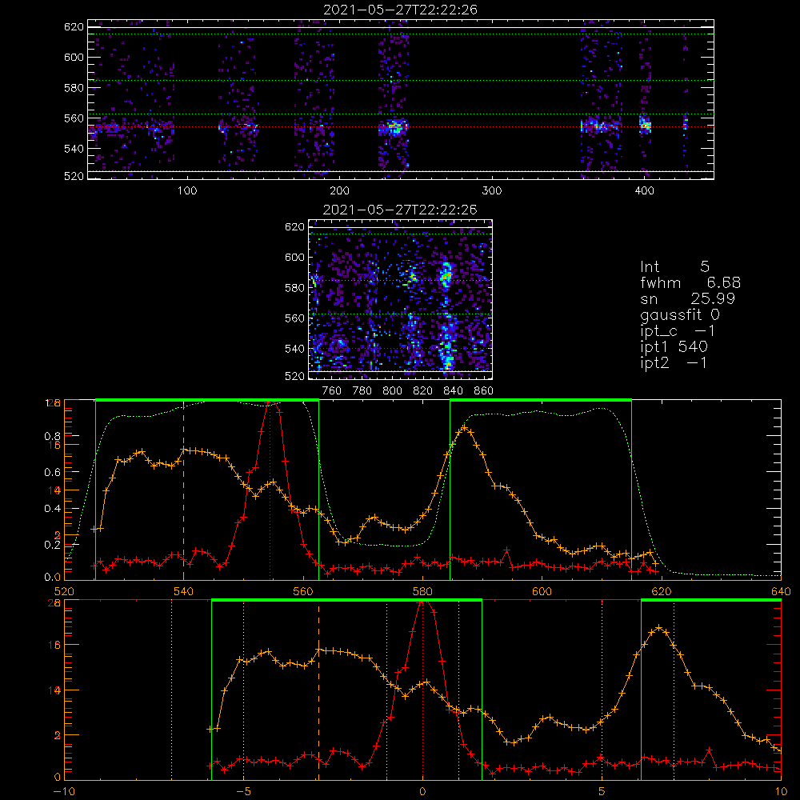Click the bottom plot x-axis label -5
The width and height of the screenshot is (800, 800).
pos(243,792)
